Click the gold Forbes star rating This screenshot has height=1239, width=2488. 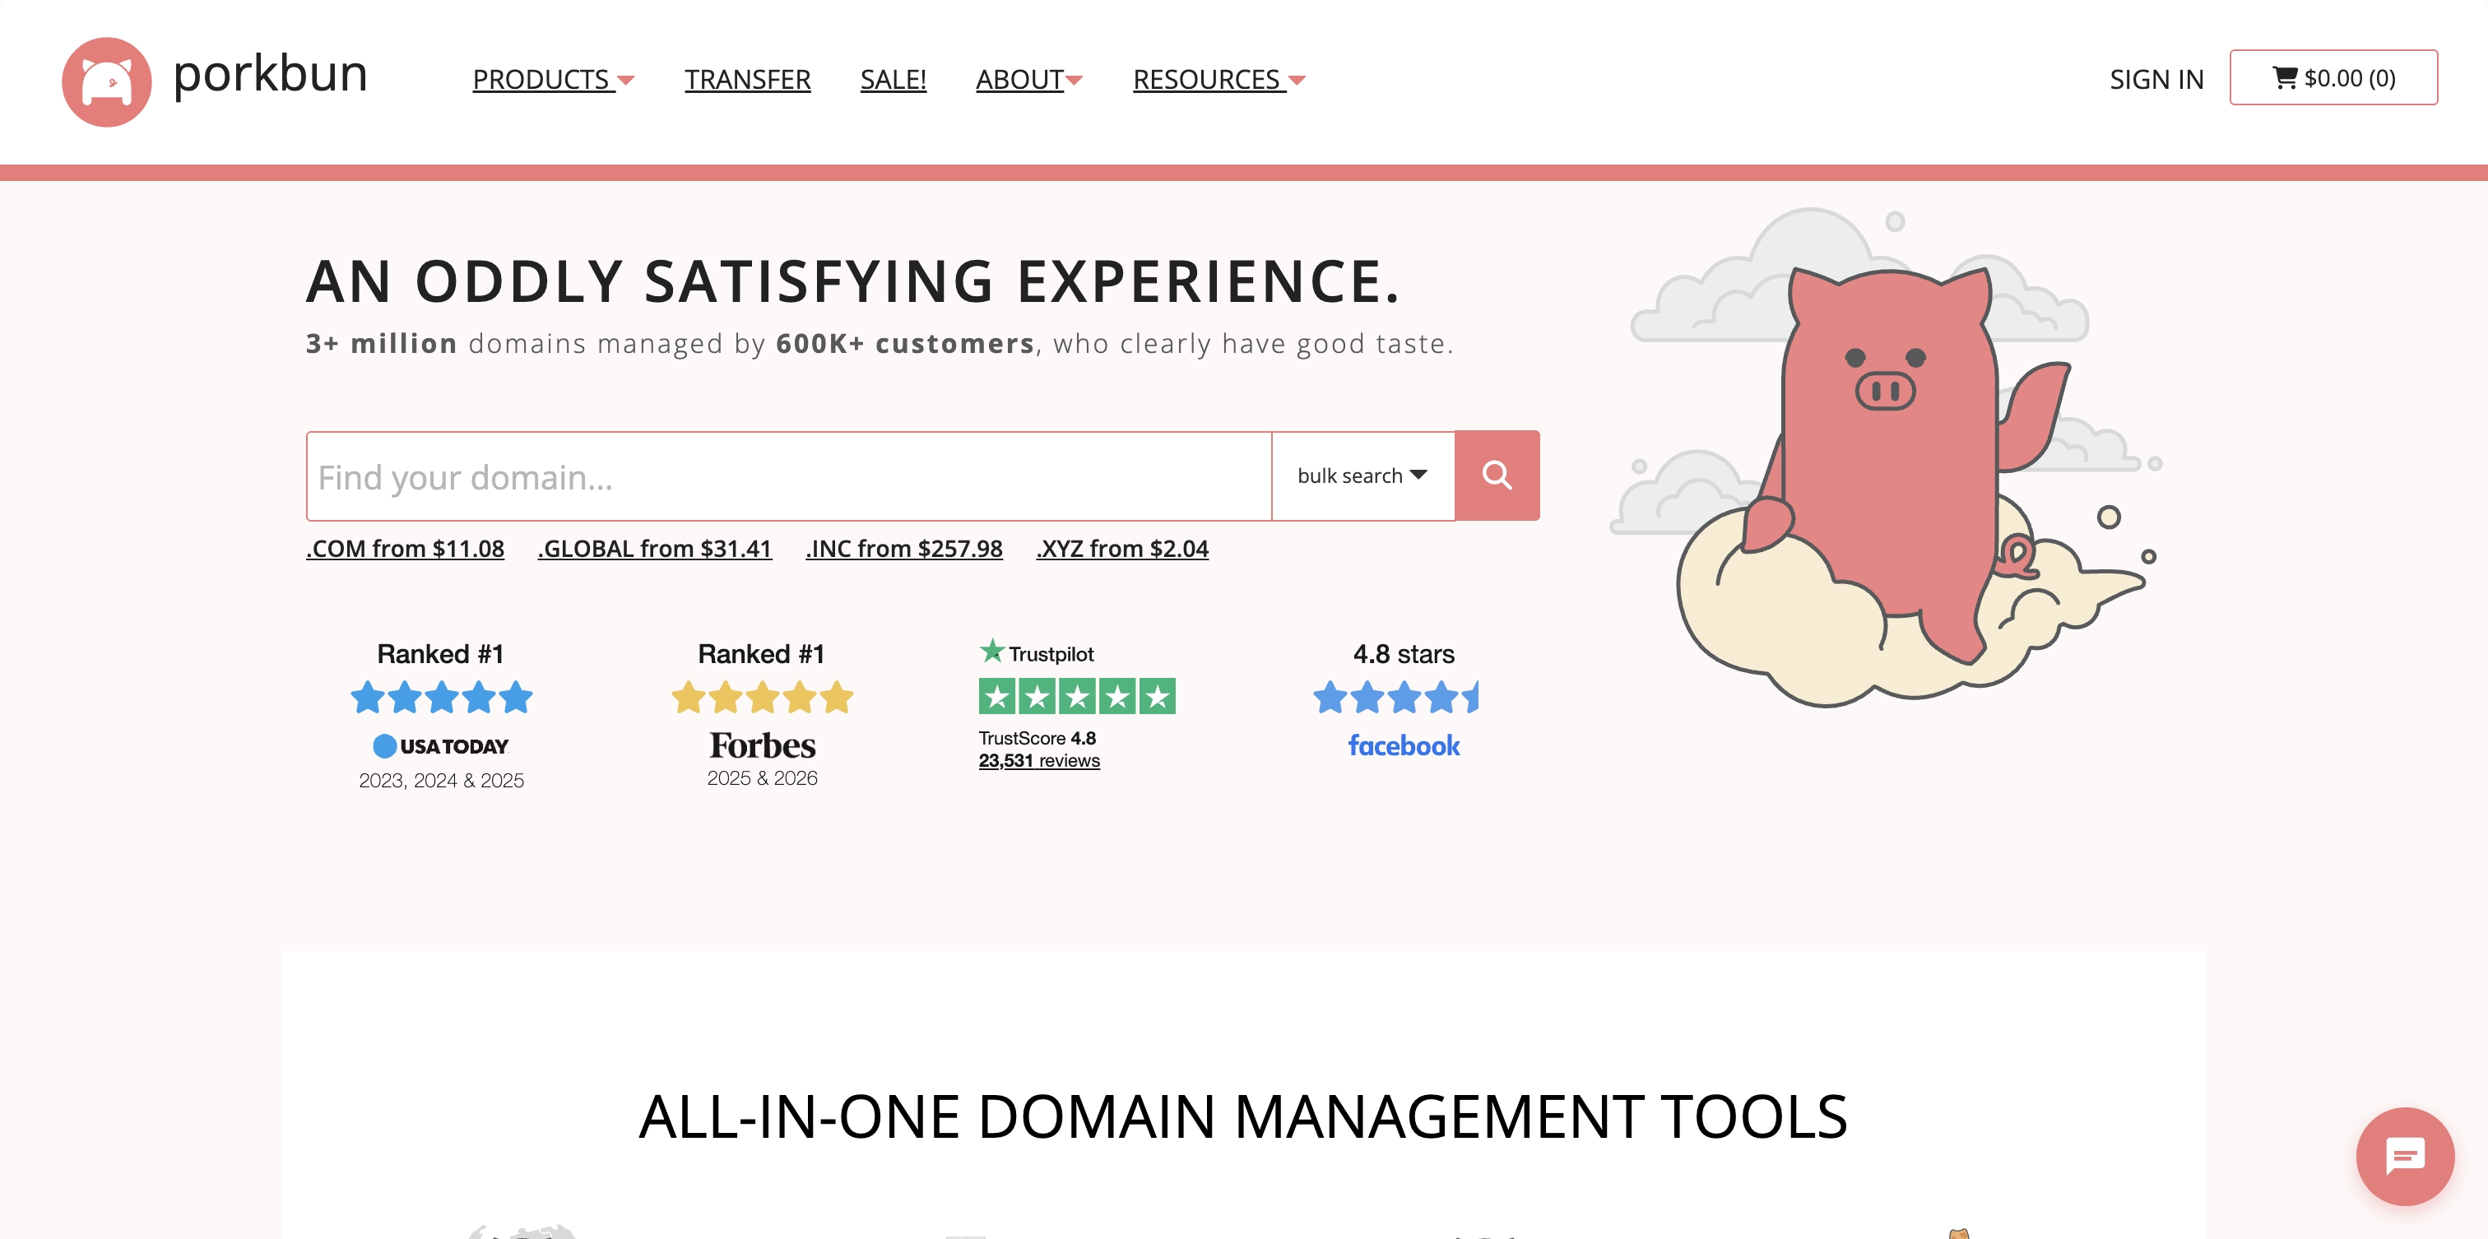click(762, 696)
